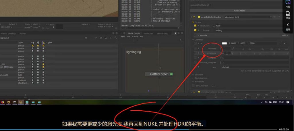Open the 课件 courseware icon
This screenshot has height=131, width=294.
coord(288,15)
